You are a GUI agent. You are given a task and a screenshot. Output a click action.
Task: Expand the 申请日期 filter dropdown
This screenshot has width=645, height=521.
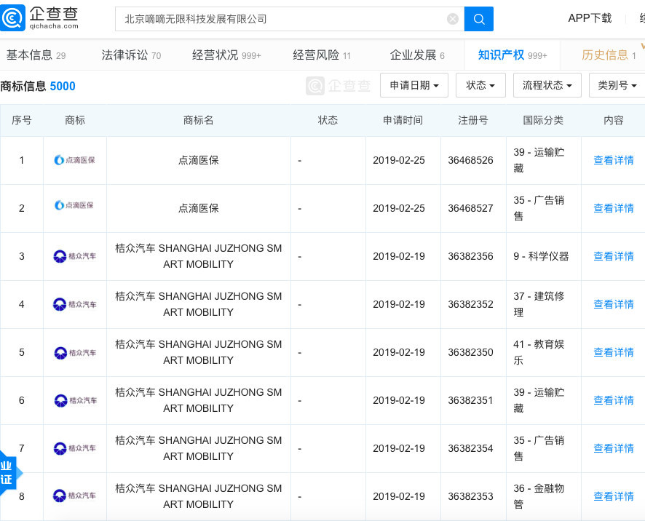[413, 85]
